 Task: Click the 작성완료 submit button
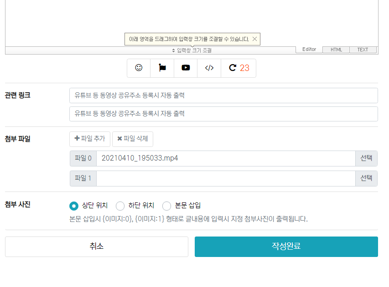coord(286,247)
